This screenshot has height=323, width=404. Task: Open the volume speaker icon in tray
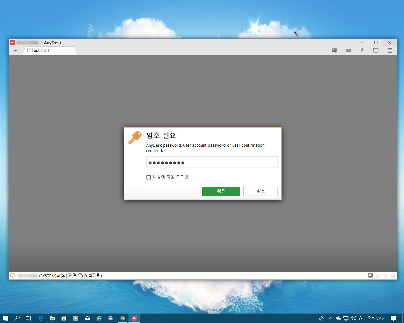353,318
